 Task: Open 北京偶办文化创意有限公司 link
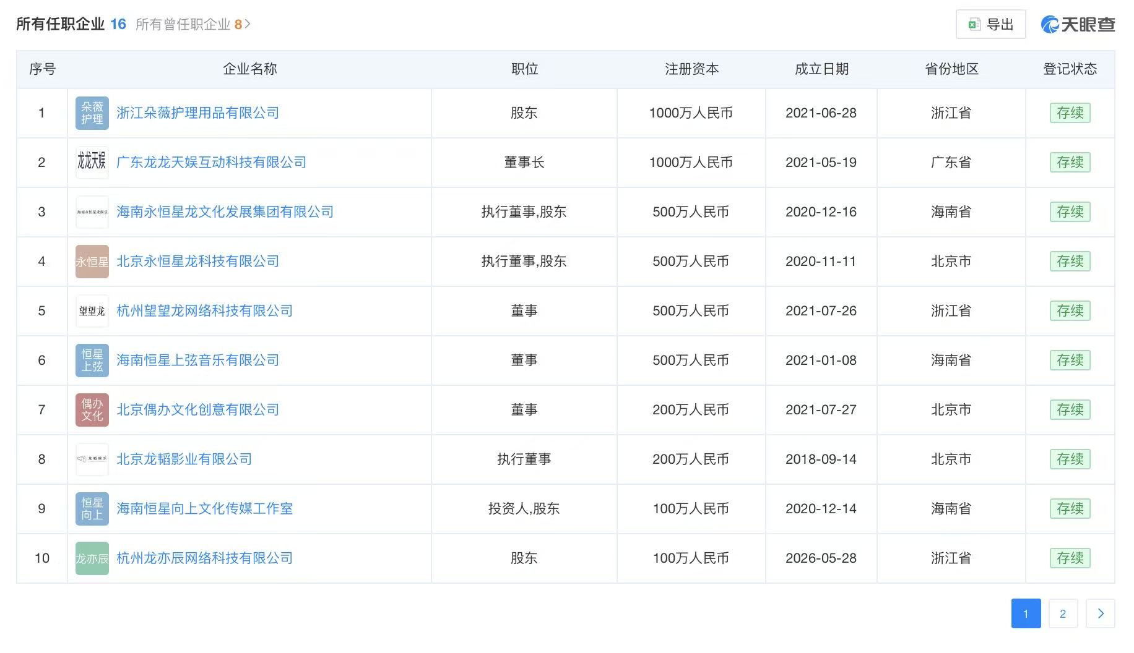[197, 410]
